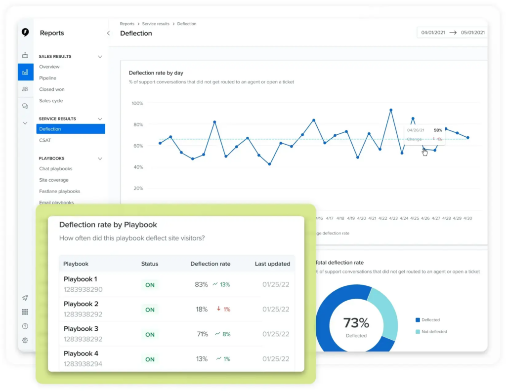Click the Deflected blue legend swatch
506x391 pixels.
point(418,320)
